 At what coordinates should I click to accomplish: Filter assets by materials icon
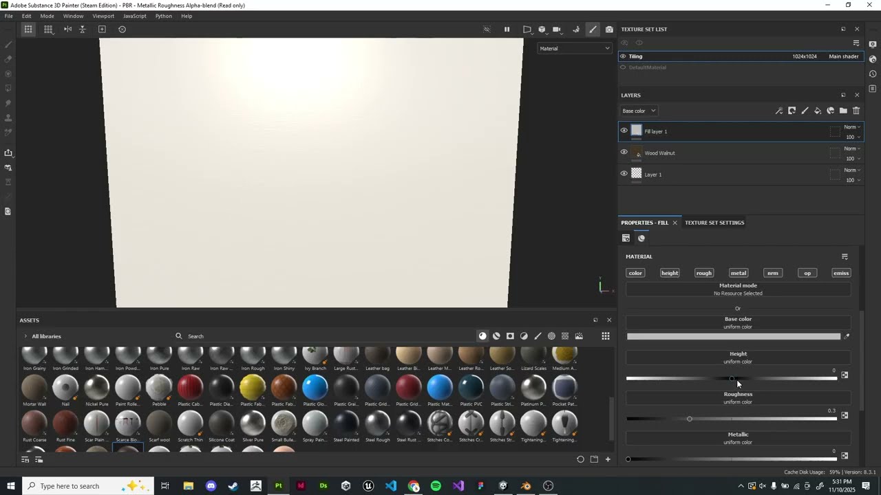click(482, 336)
